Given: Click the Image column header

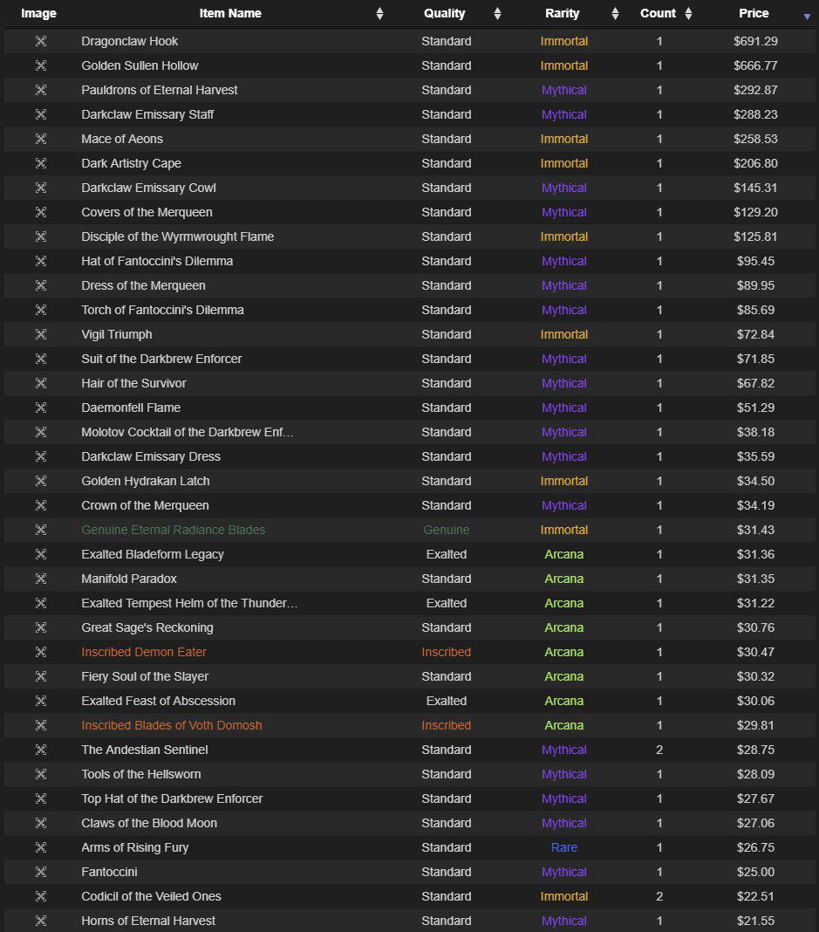Looking at the screenshot, I should pos(38,13).
